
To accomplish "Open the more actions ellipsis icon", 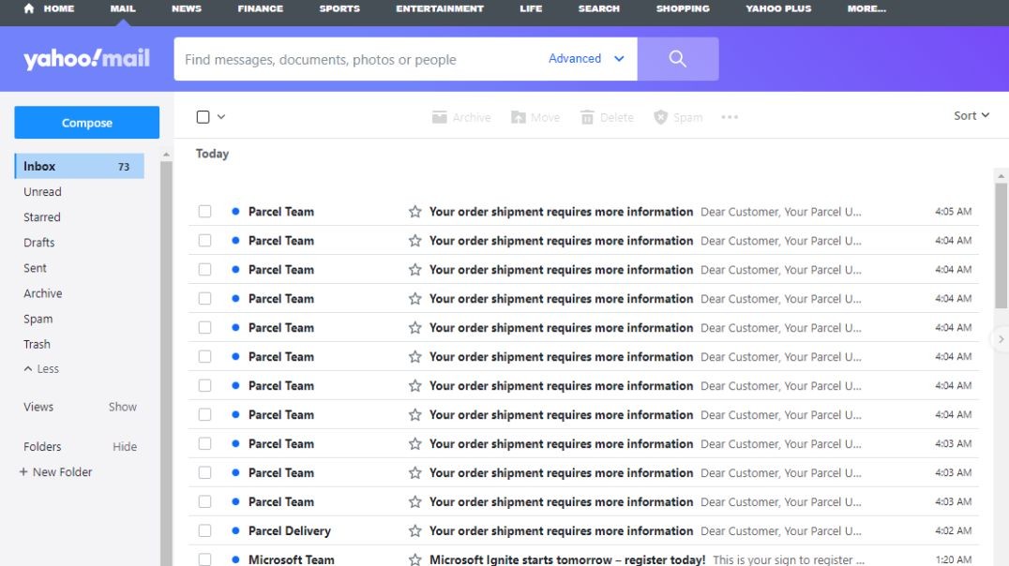I will 730,116.
